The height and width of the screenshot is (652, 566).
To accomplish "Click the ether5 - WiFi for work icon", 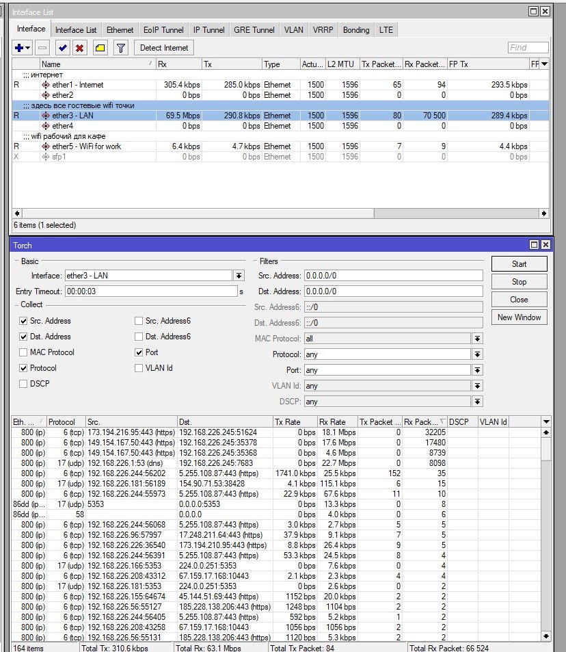I will (46, 146).
